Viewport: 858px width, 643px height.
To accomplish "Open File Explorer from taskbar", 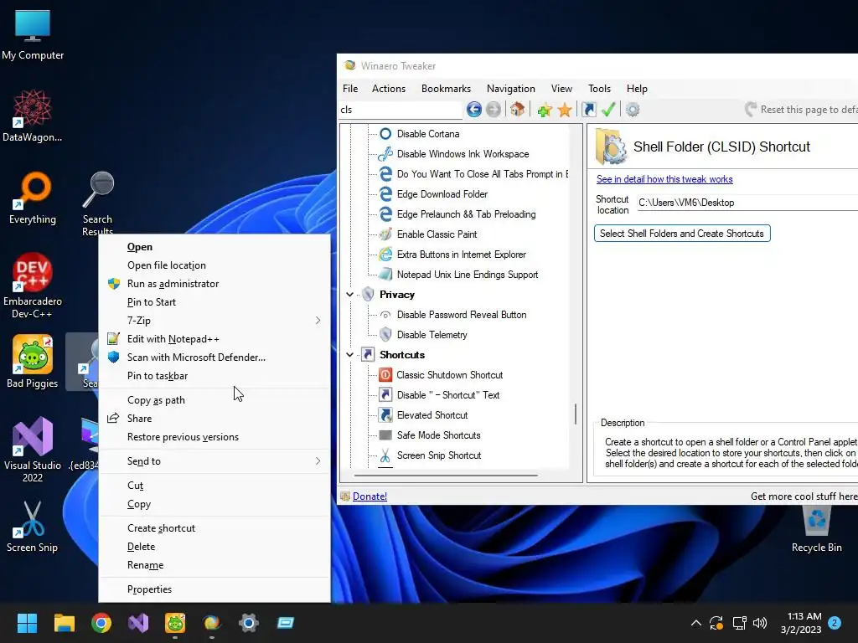I will [x=64, y=623].
